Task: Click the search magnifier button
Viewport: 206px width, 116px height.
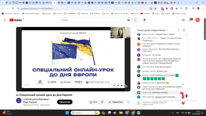Action: coord(135,20)
